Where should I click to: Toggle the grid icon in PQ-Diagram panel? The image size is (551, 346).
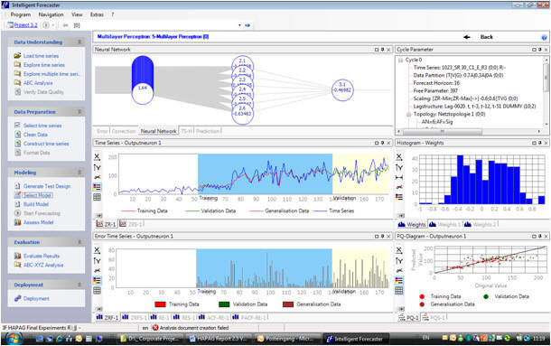tap(399, 291)
